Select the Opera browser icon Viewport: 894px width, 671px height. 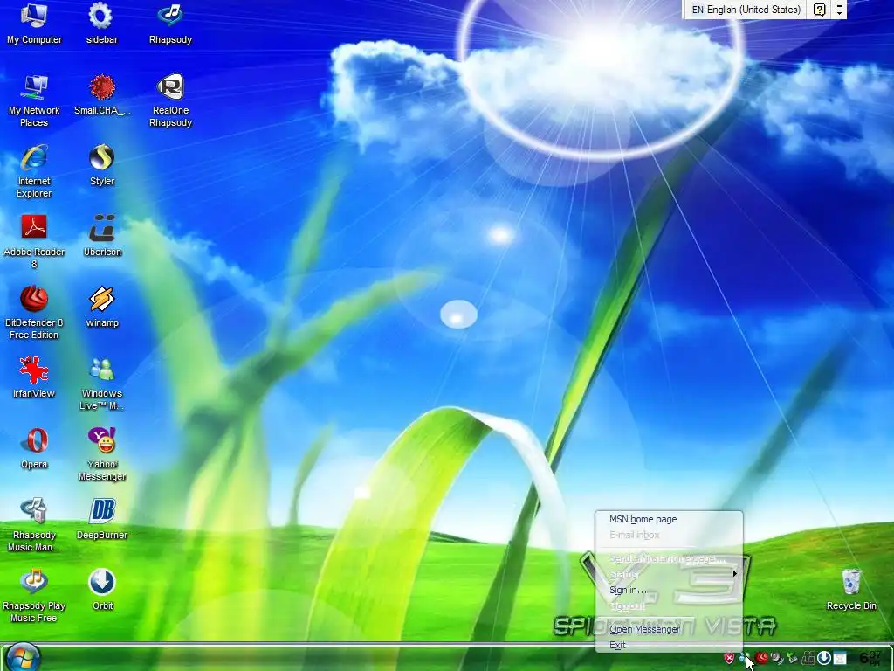(34, 448)
